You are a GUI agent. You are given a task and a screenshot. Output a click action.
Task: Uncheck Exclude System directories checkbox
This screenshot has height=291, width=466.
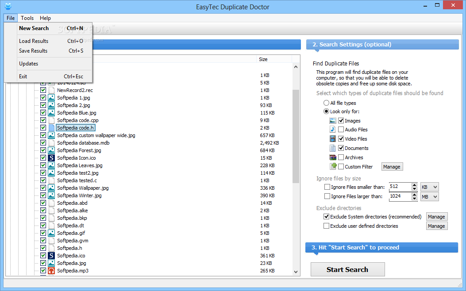click(x=326, y=217)
